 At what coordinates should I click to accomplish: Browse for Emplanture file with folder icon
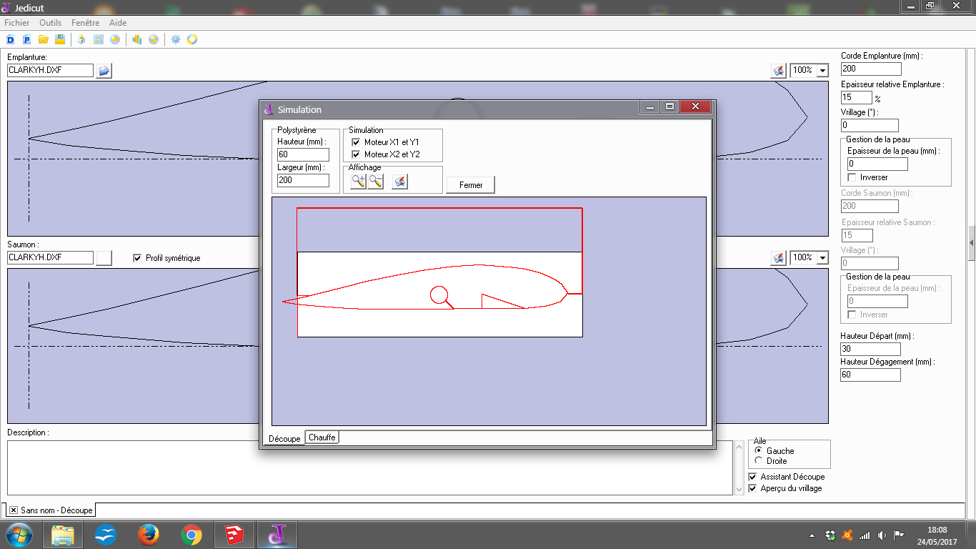[104, 70]
